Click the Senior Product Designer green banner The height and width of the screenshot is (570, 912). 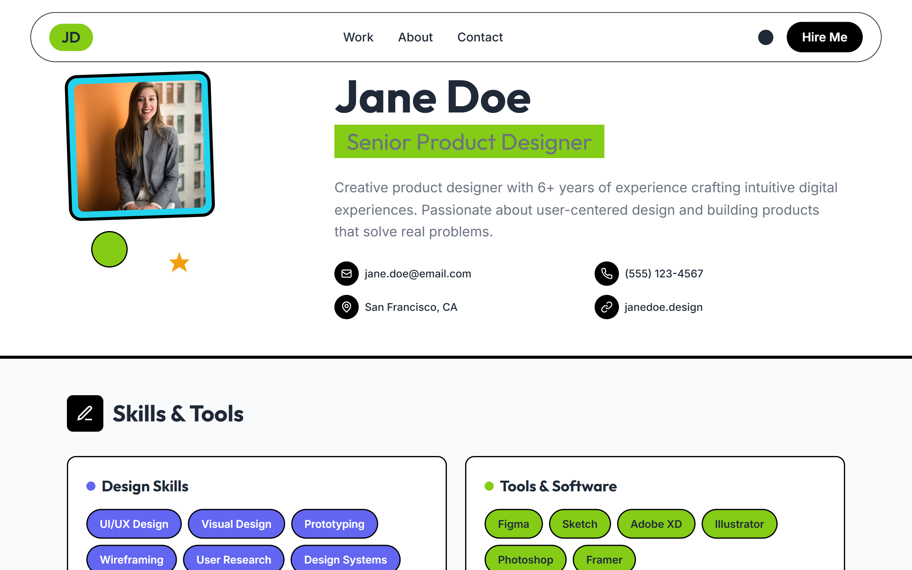(469, 142)
